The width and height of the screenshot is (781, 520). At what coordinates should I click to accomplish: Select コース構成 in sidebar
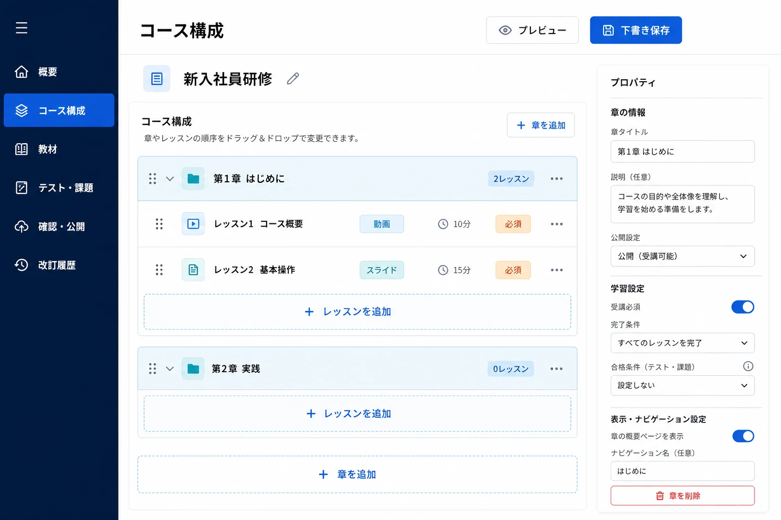[59, 110]
